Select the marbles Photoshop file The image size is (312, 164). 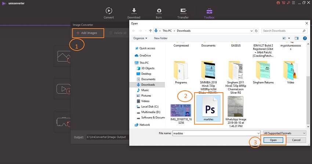[x=208, y=108]
